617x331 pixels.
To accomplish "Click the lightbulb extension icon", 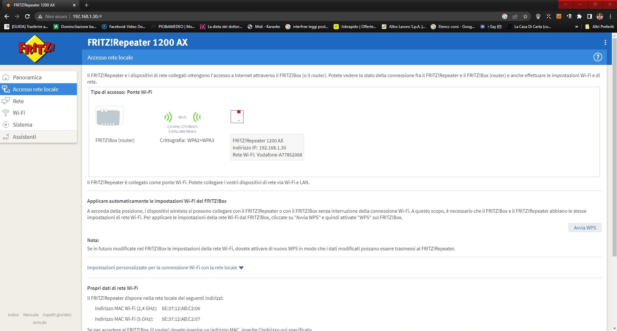I will coord(538,16).
